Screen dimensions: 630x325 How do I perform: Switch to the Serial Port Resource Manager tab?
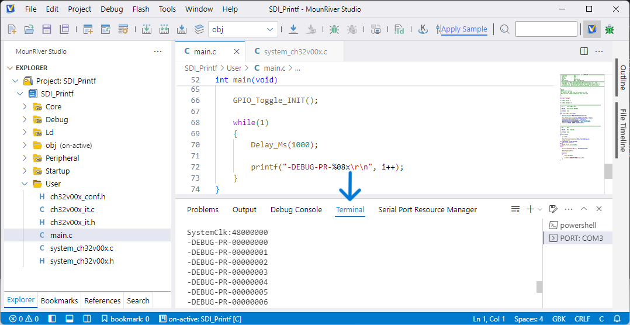[x=427, y=210]
